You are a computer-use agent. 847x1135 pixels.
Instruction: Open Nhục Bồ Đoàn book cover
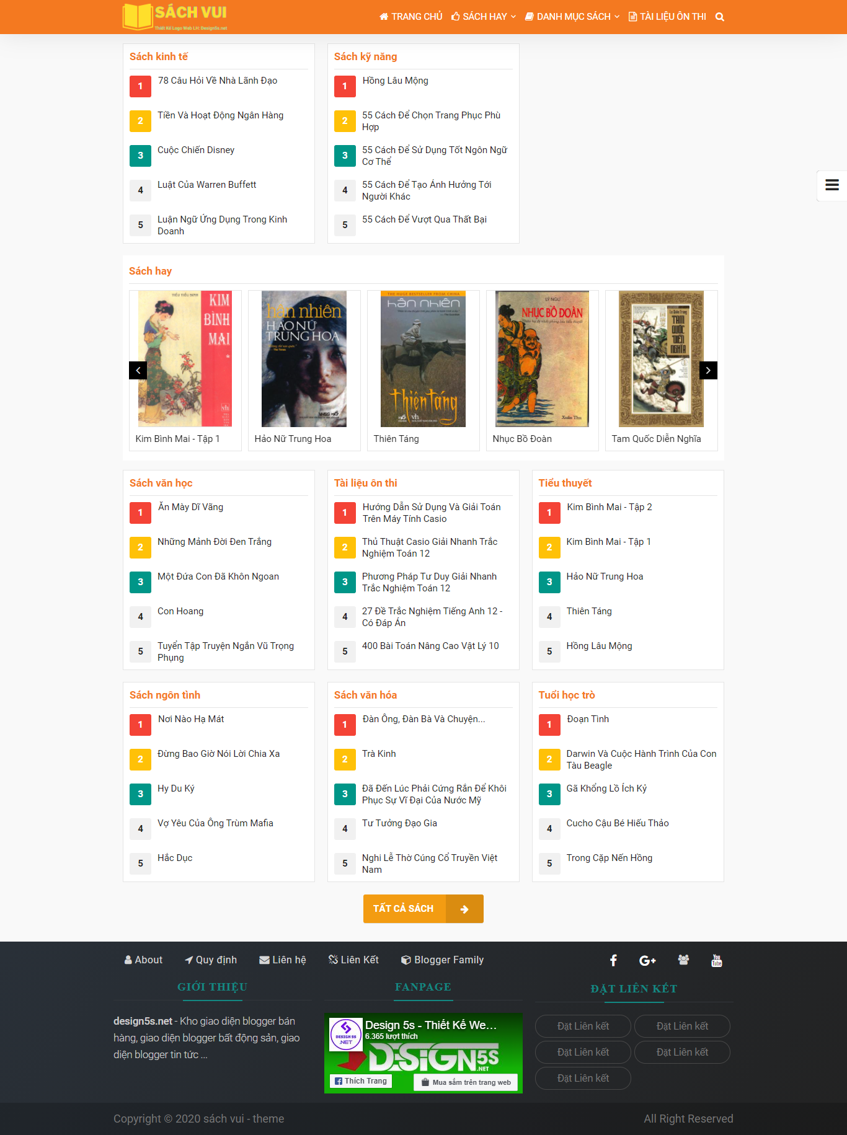coord(543,359)
